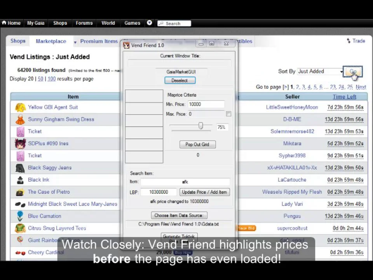The image size is (373, 280).
Task: Click the Cheery Cardinal item icon
Action: [20, 253]
